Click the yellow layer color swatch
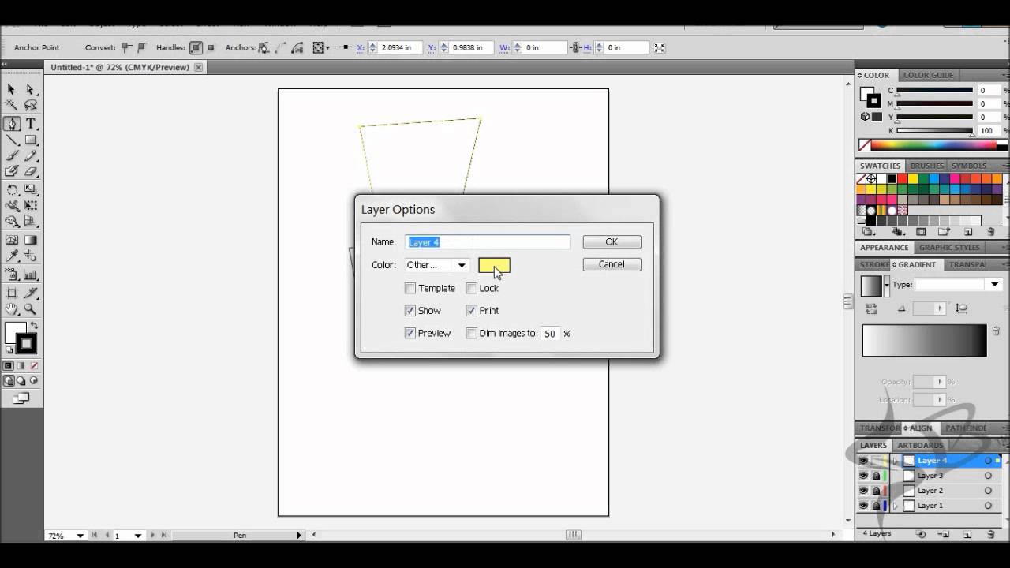Image resolution: width=1010 pixels, height=568 pixels. click(494, 265)
